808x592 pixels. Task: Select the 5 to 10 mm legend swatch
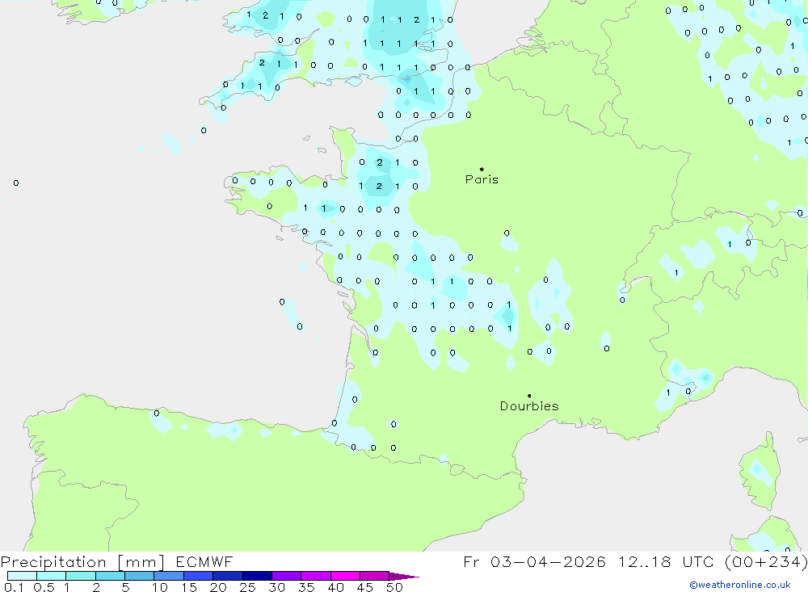[139, 576]
